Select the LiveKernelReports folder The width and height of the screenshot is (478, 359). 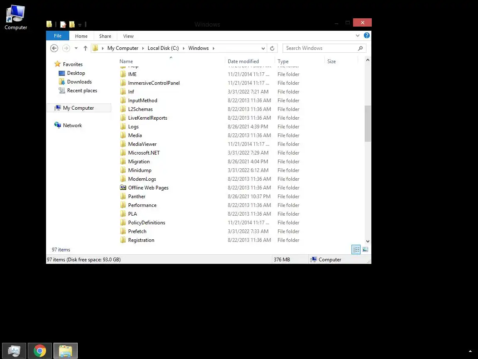(x=148, y=118)
